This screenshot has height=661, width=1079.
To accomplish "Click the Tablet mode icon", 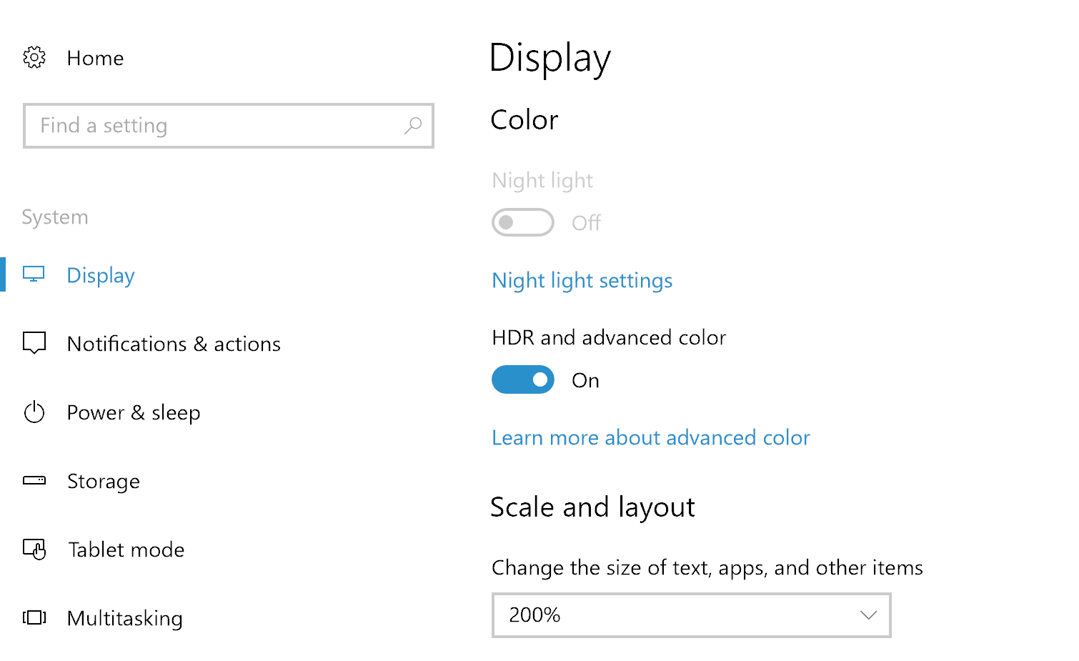I will pos(34,549).
